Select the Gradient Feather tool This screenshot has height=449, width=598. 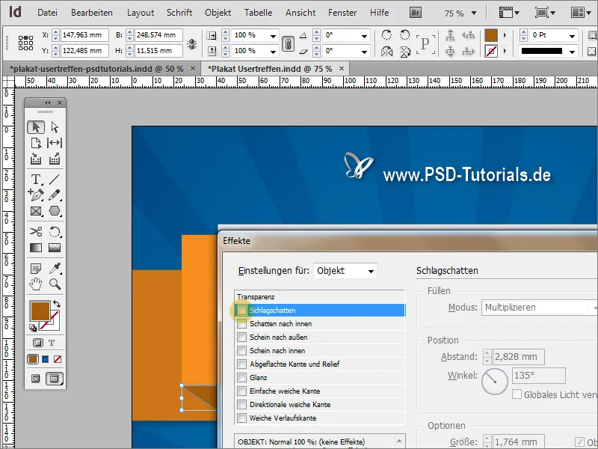[x=55, y=248]
